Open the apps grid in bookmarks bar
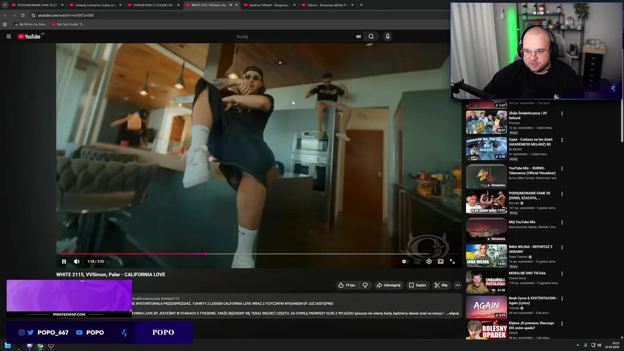The height and width of the screenshot is (351, 624). [x=5, y=24]
